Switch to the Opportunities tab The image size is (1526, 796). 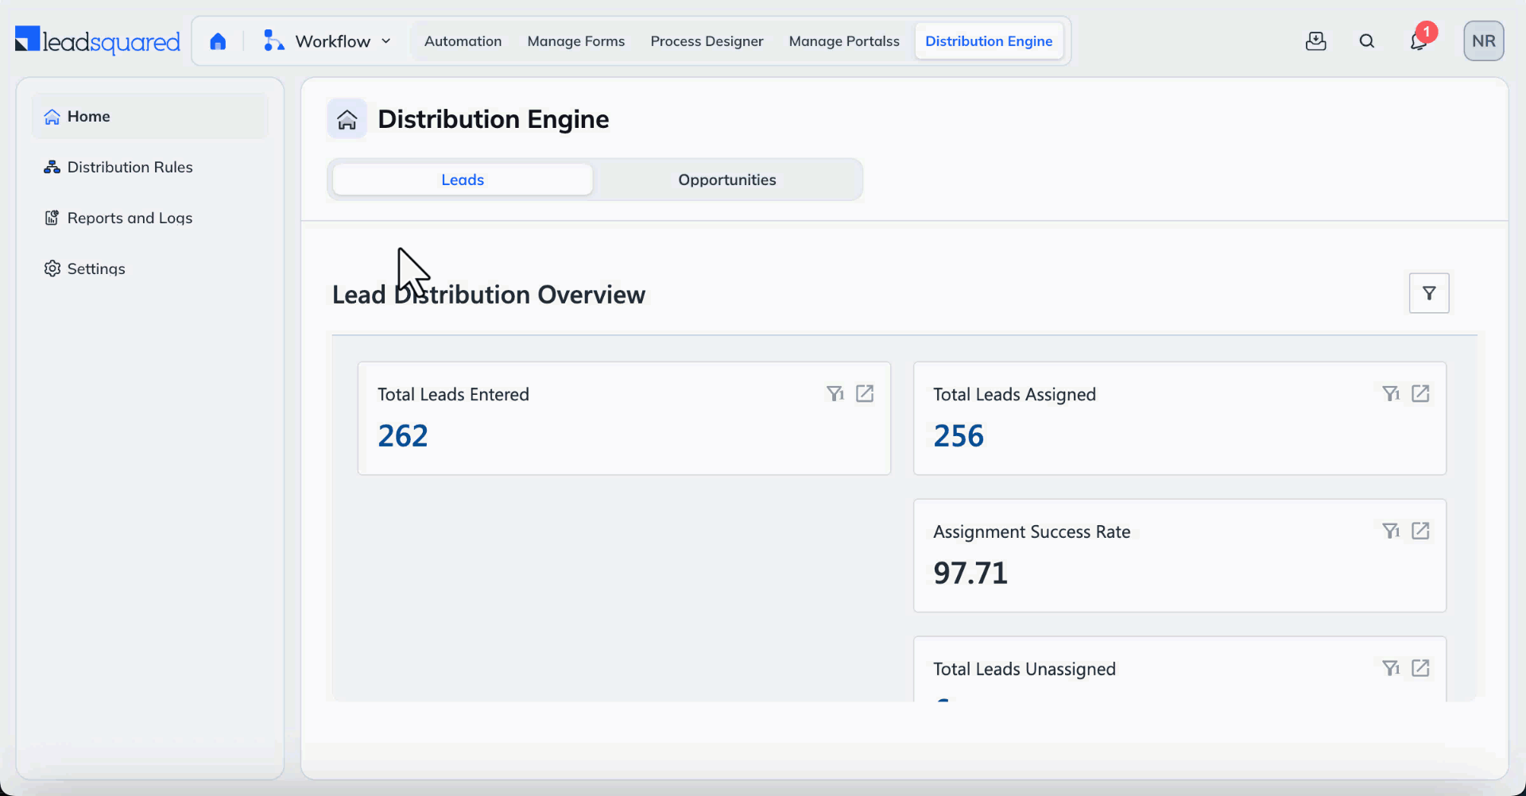[x=726, y=180]
